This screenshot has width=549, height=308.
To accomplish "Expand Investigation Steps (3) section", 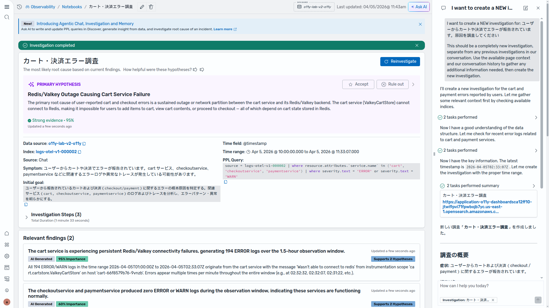I will [27, 217].
